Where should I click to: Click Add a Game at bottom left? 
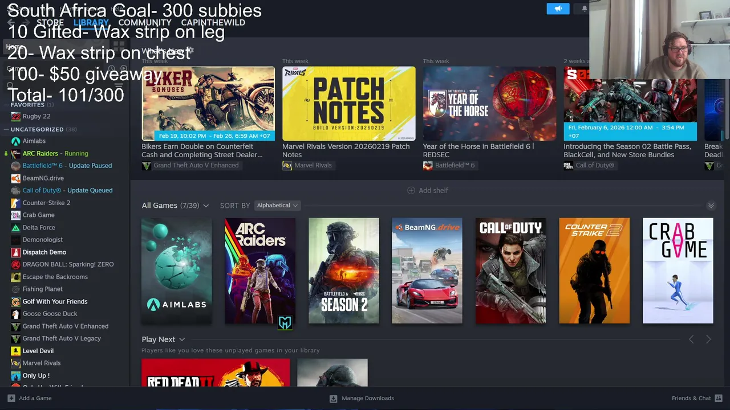click(x=30, y=398)
